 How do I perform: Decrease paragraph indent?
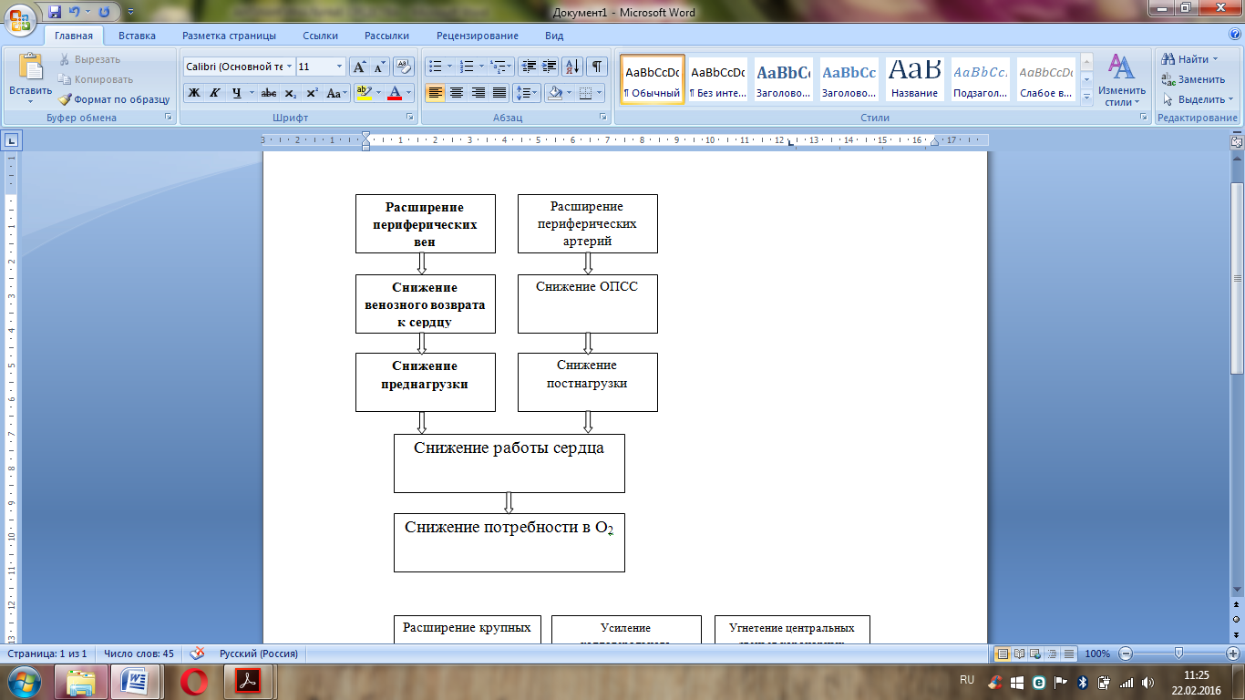click(x=529, y=67)
